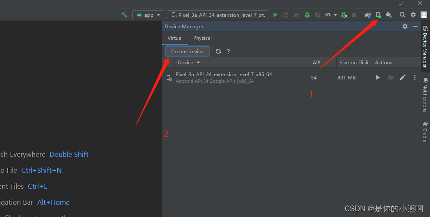Open IDE settings gear in main toolbar
430x217 pixels.
pos(413,15)
